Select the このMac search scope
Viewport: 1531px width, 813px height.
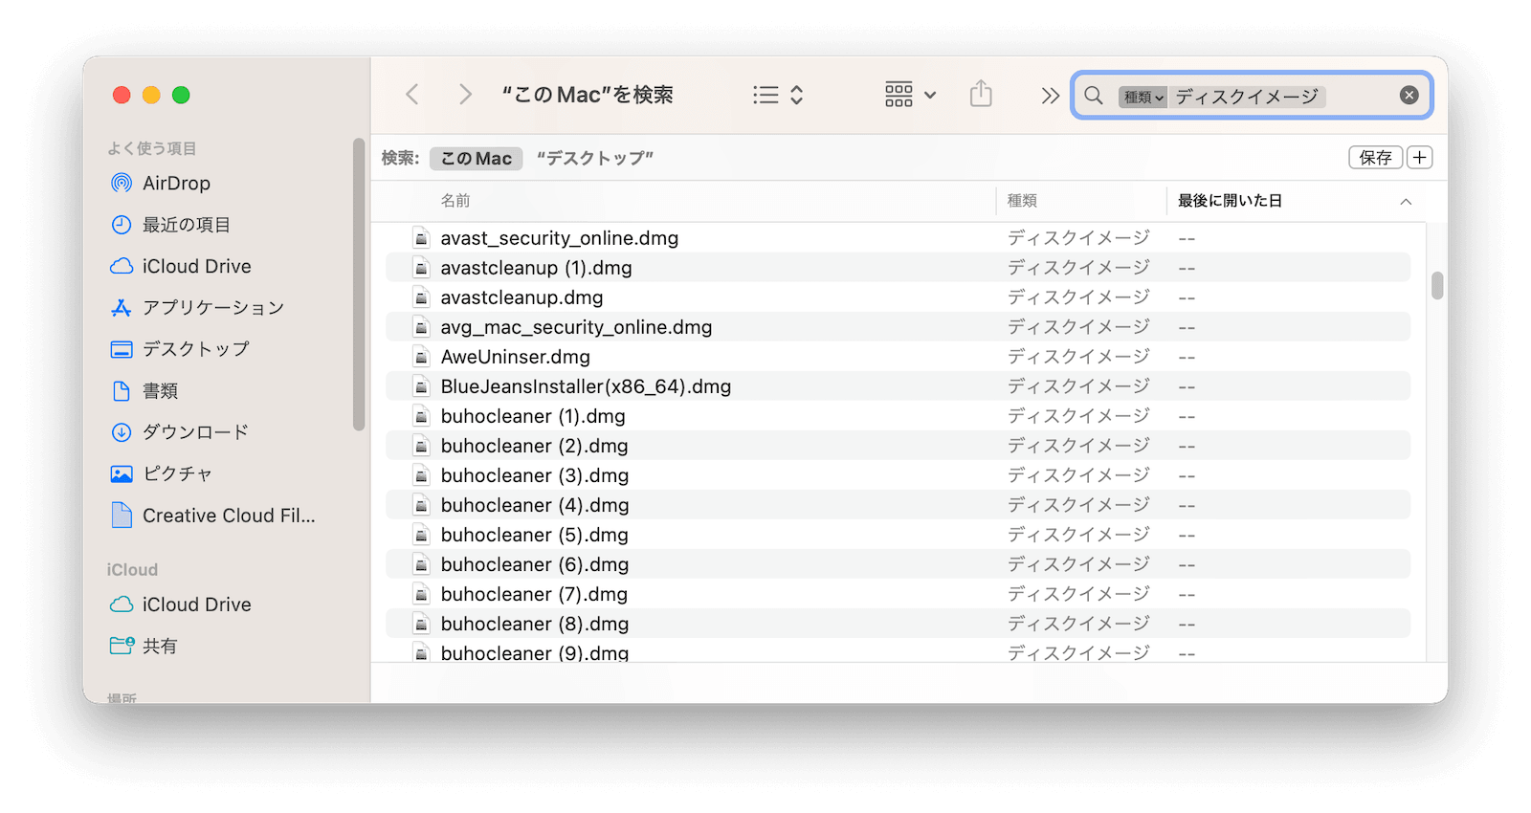(x=477, y=159)
